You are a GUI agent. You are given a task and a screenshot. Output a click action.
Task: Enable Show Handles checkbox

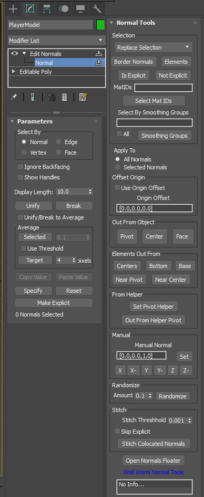click(x=20, y=177)
